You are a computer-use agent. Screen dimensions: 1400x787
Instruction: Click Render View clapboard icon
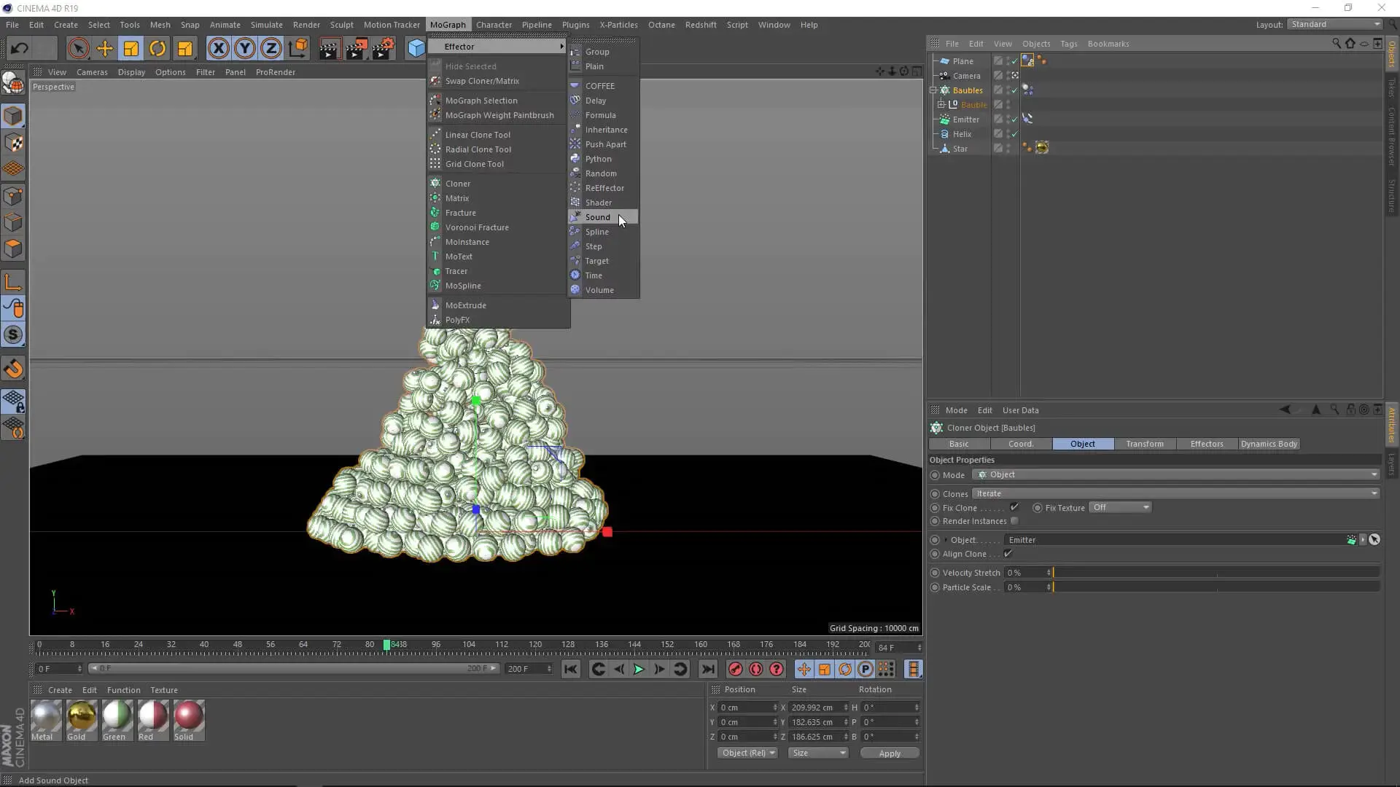click(329, 49)
